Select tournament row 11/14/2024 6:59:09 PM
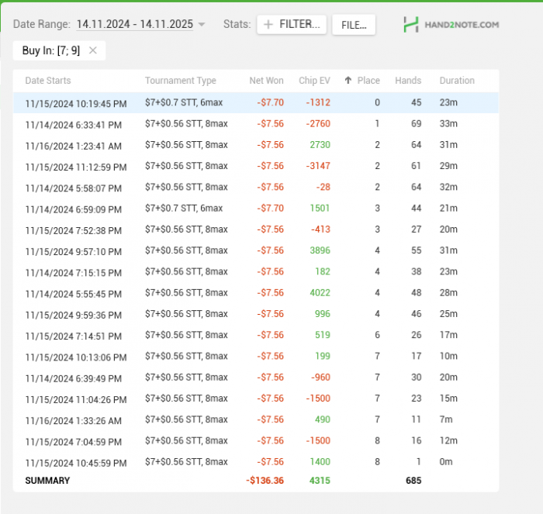543x514 pixels. click(x=74, y=209)
